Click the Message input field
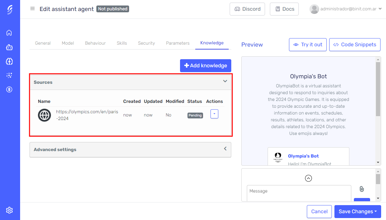Image resolution: width=386 pixels, height=220 pixels. [x=299, y=193]
